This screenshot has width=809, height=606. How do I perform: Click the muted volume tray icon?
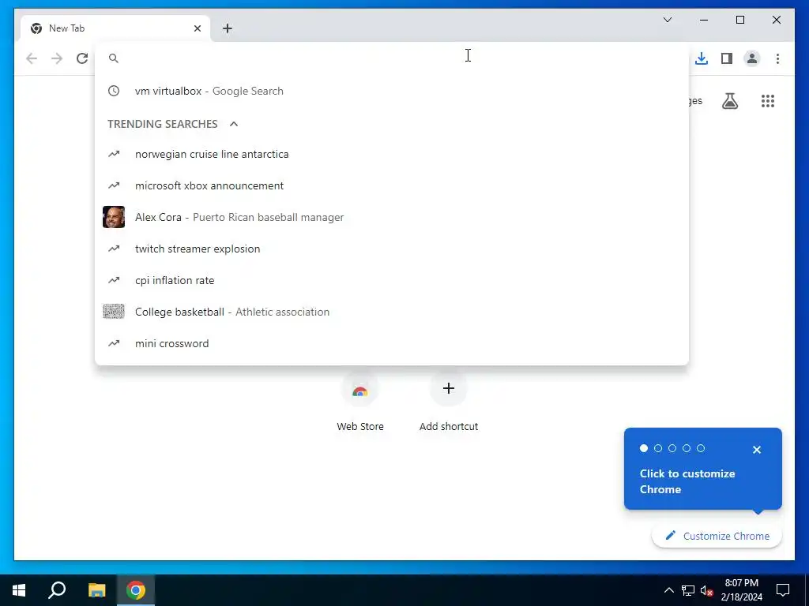pyautogui.click(x=707, y=590)
